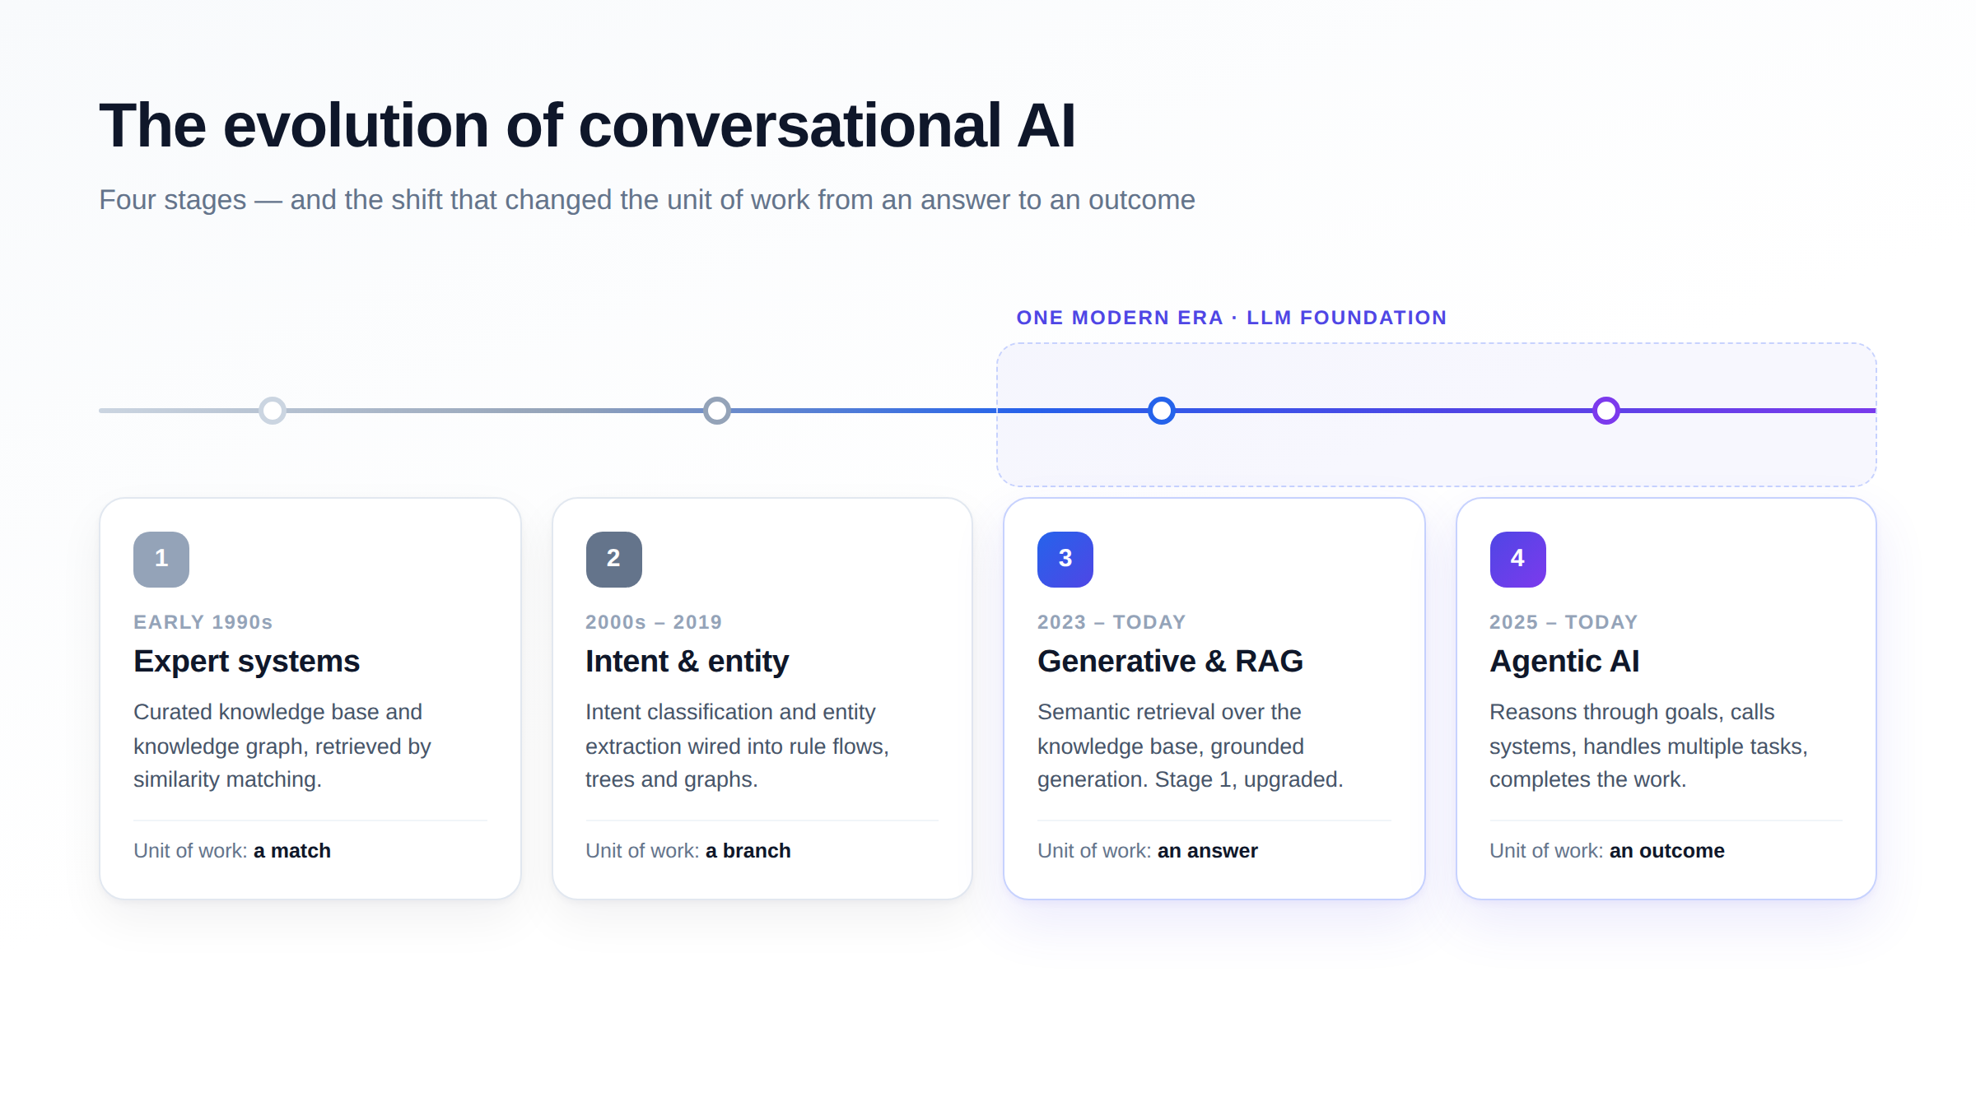Viewport: 1976px width, 1111px height.
Task: Click the Generative & RAG heading
Action: pyautogui.click(x=1170, y=662)
